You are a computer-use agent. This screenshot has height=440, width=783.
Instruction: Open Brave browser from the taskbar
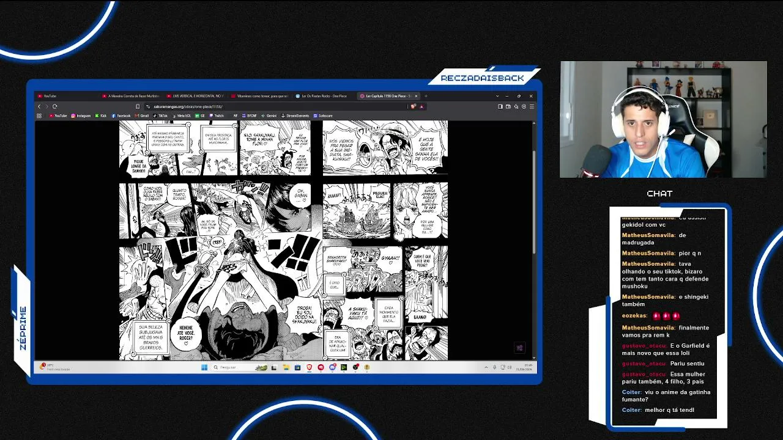pos(309,367)
